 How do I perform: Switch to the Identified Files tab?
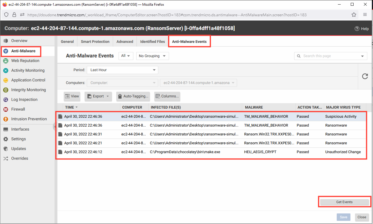point(153,42)
